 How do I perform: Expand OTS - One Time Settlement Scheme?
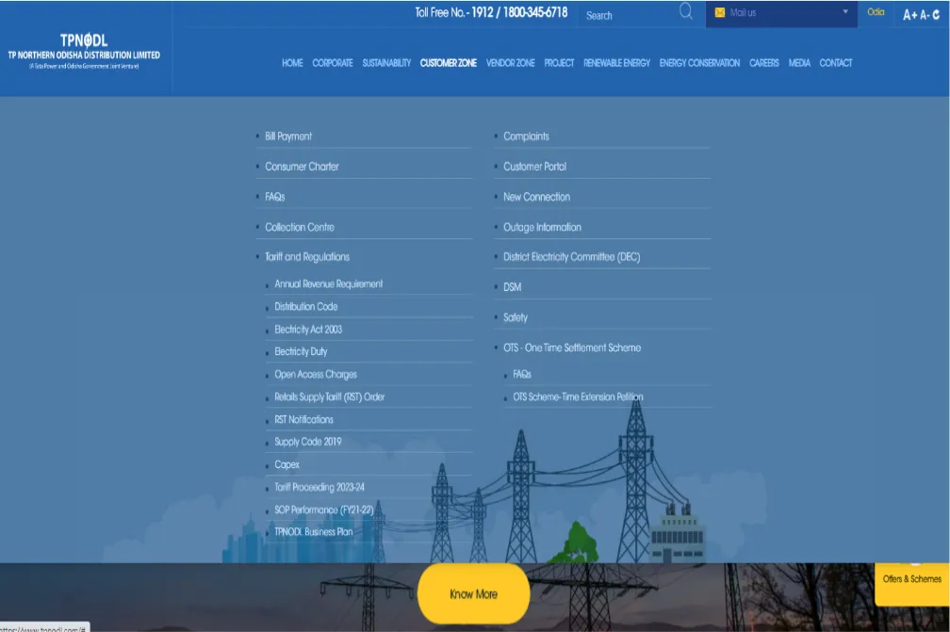click(571, 348)
